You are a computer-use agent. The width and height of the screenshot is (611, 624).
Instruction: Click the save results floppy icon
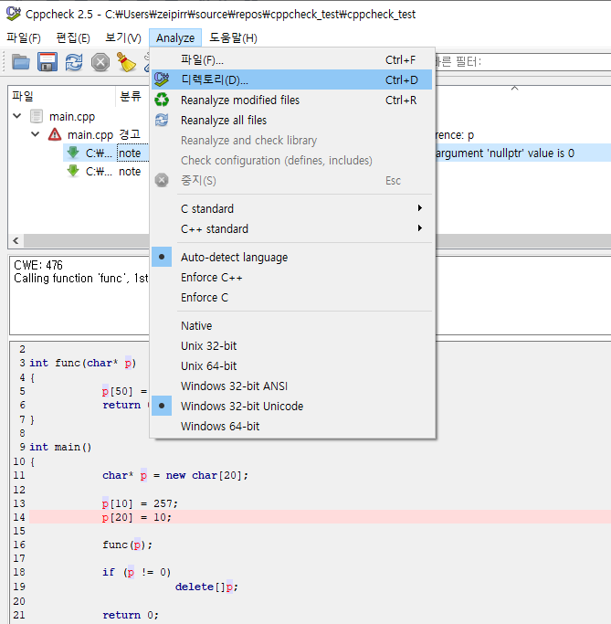click(47, 62)
